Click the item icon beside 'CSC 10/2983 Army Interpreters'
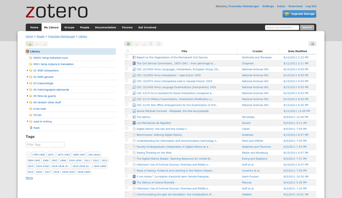 point(134,75)
